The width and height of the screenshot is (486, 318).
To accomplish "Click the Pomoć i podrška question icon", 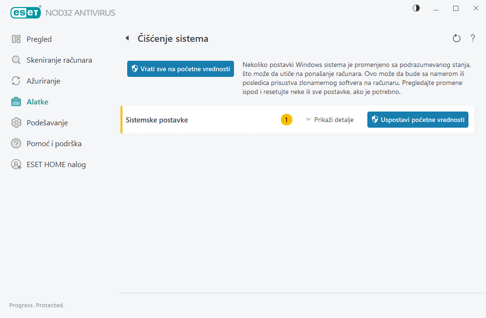I will click(x=16, y=144).
